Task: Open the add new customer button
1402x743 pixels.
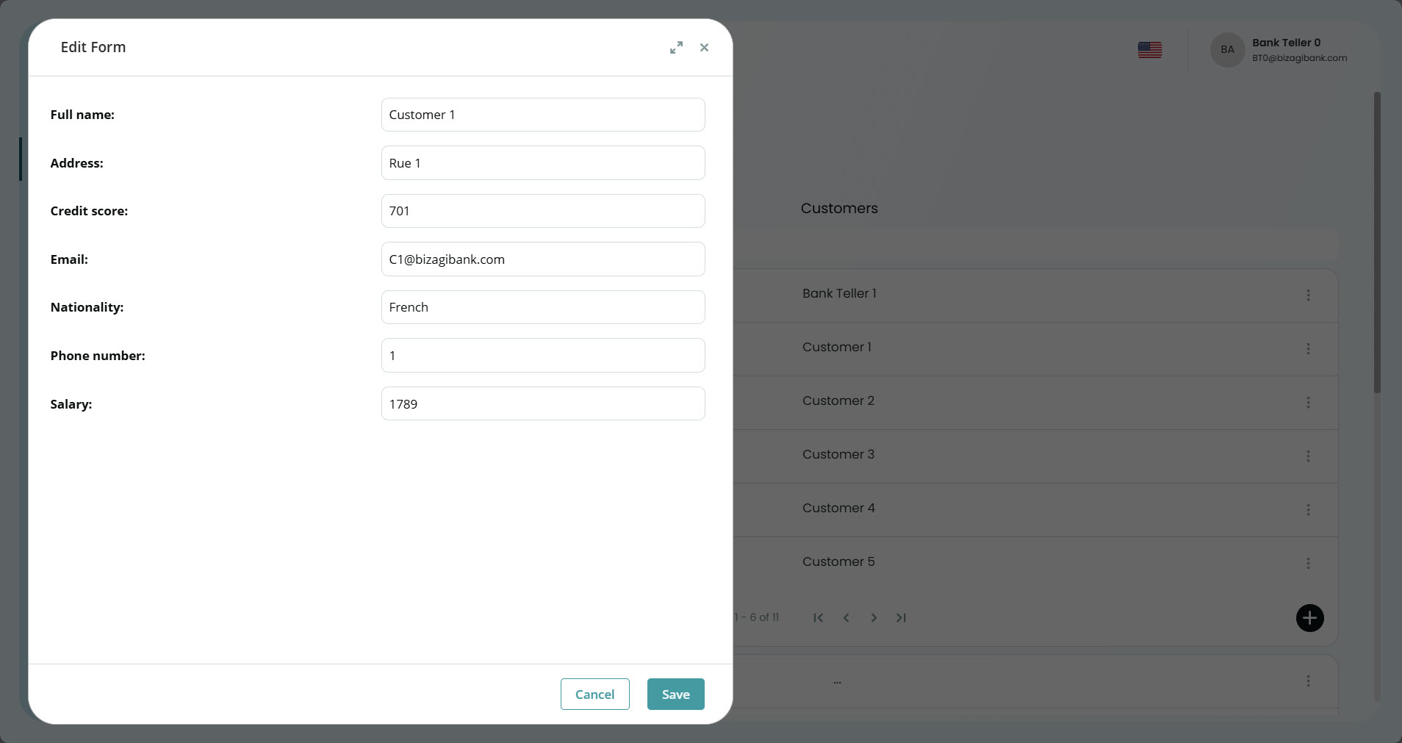Action: click(1309, 618)
